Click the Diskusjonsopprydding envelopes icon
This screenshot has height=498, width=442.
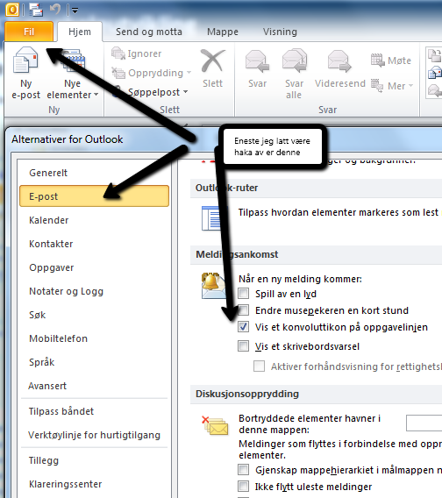pos(215,425)
